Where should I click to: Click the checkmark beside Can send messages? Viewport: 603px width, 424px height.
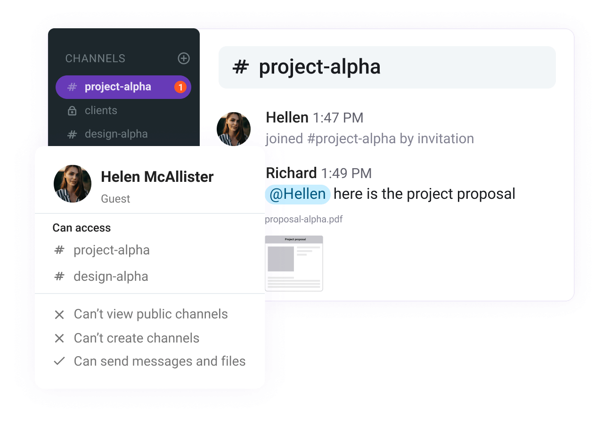(x=59, y=361)
